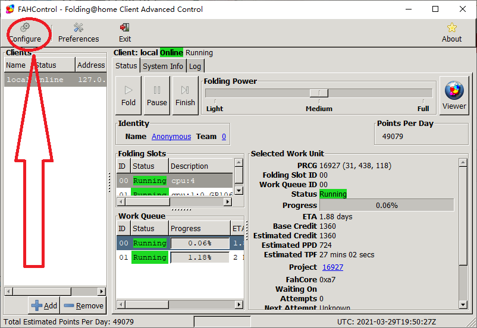Image resolution: width=477 pixels, height=328 pixels.
Task: Click Selected Work Unit scroll up arrow
Action: [463, 163]
